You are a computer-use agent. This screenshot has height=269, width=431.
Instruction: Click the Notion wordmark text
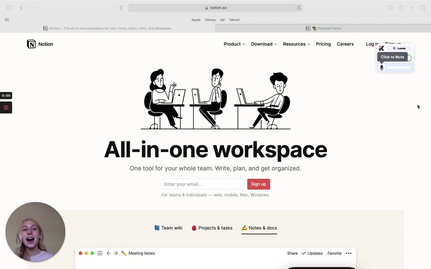46,44
